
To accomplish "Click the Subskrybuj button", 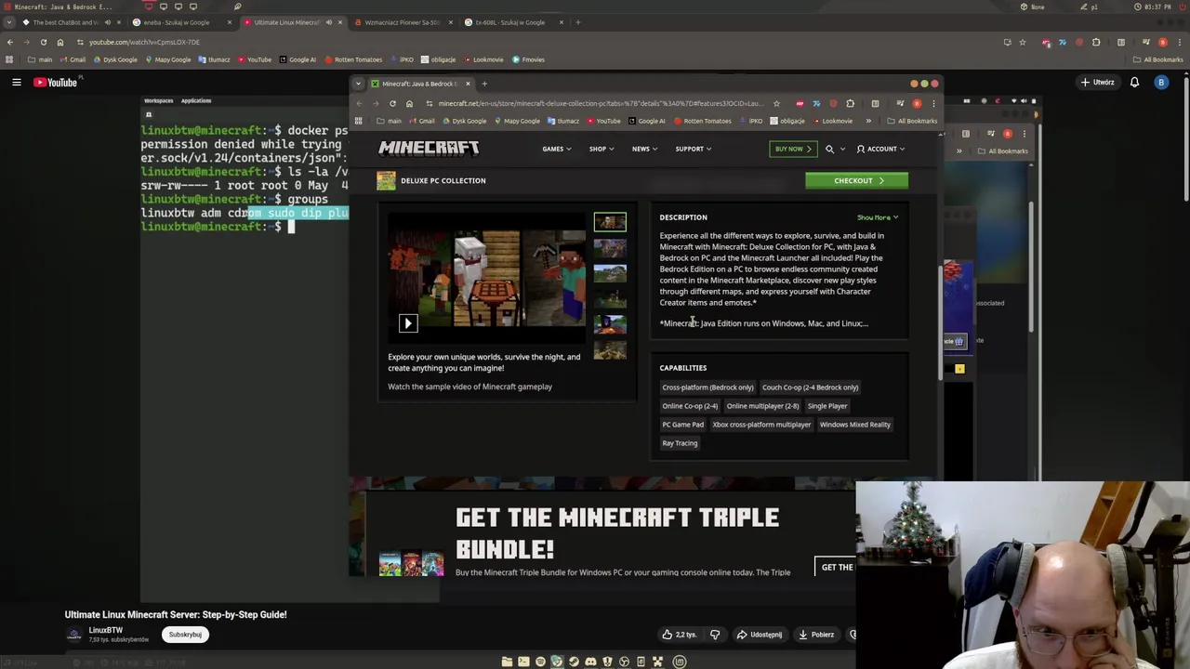I will pos(185,635).
